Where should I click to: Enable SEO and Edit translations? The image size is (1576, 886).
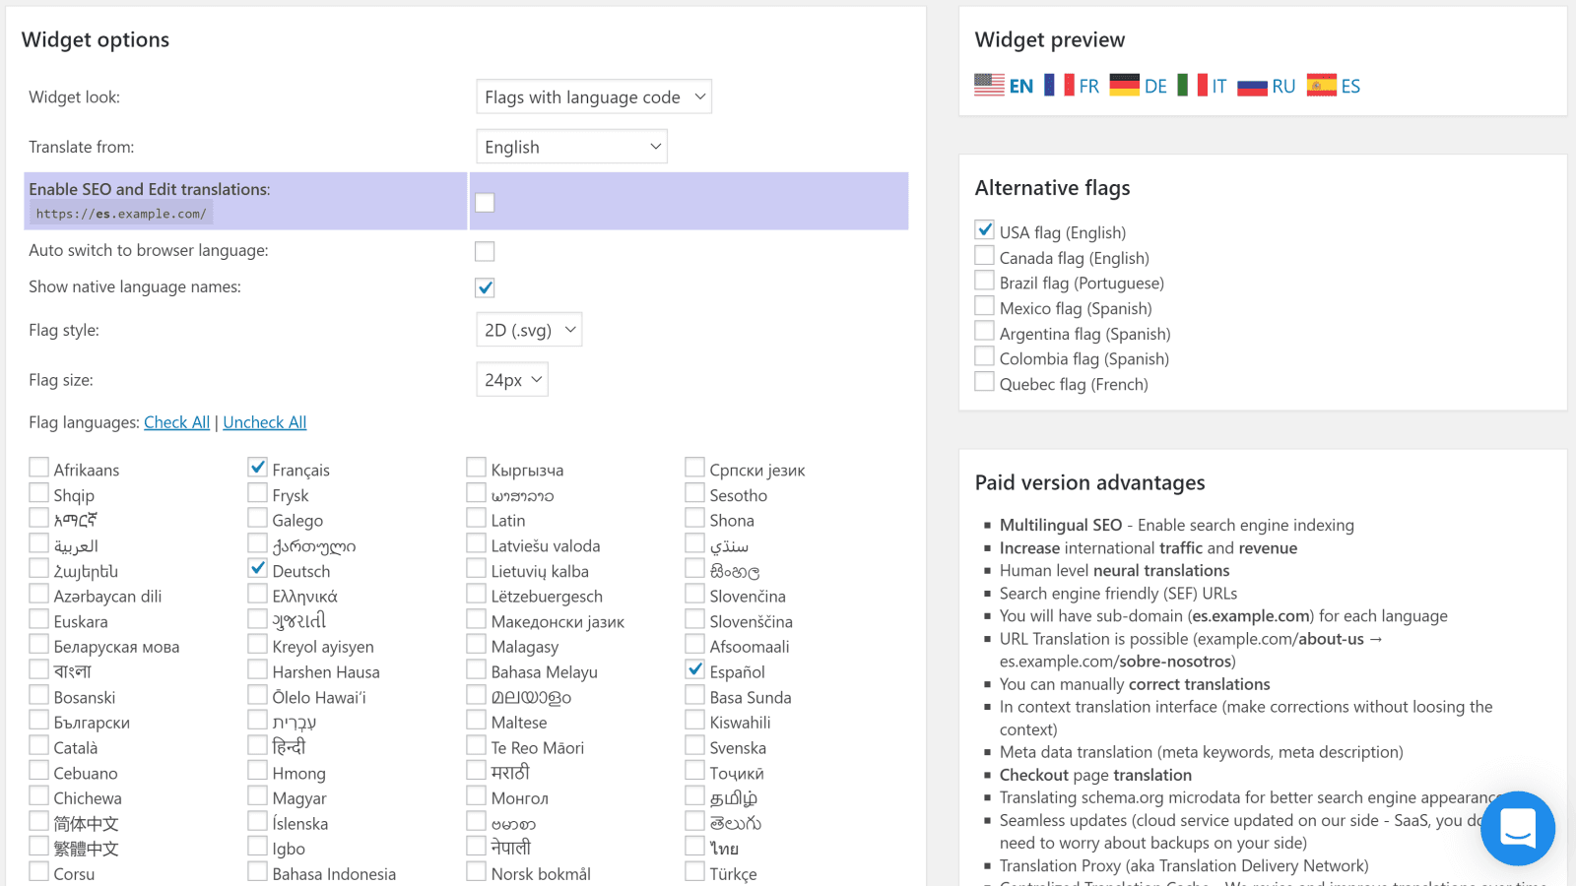tap(485, 201)
